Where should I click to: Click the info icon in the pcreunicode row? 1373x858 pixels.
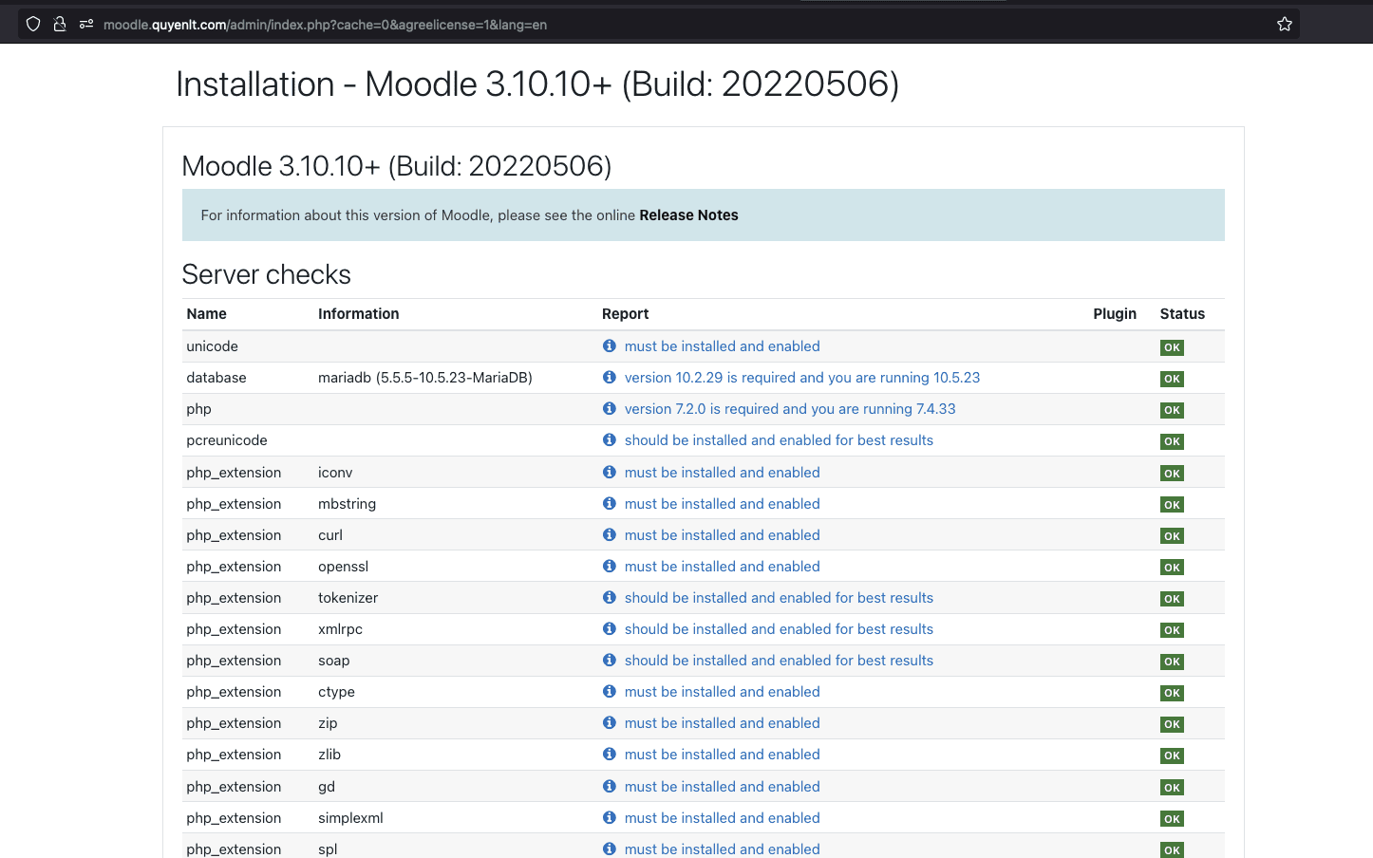coord(610,440)
